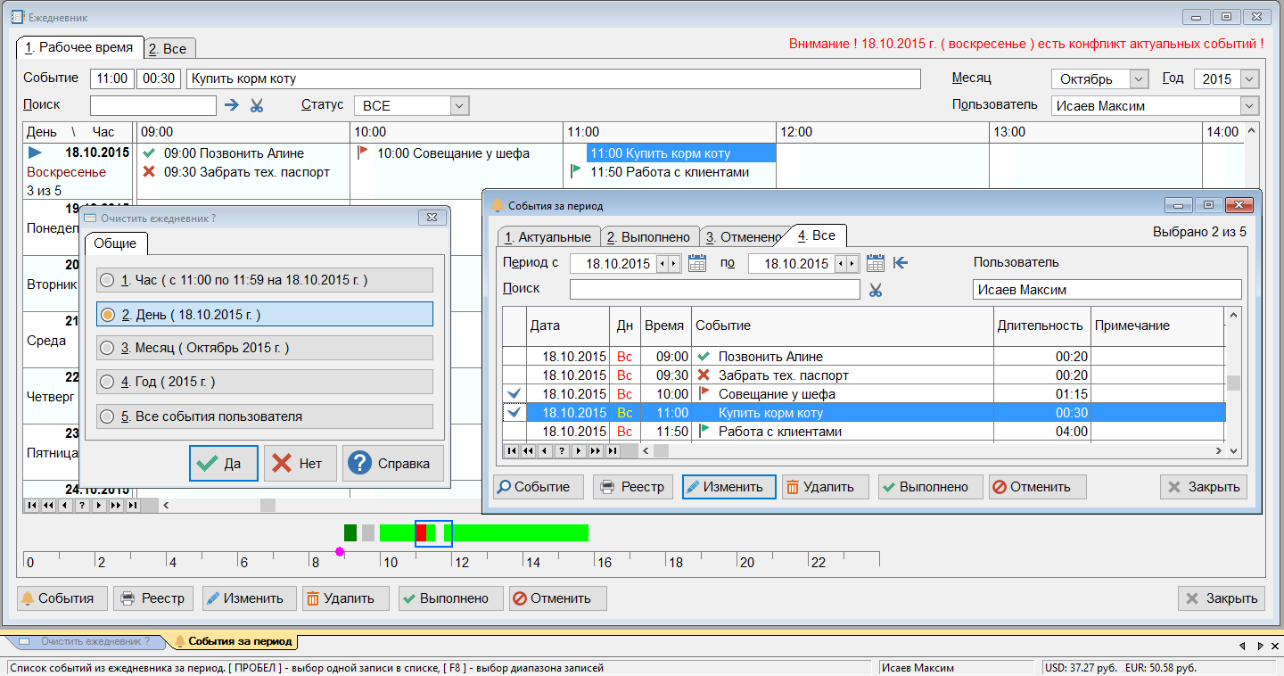Open the Статус dropdown set to ВСЕ
This screenshot has height=676, width=1284.
click(x=459, y=105)
